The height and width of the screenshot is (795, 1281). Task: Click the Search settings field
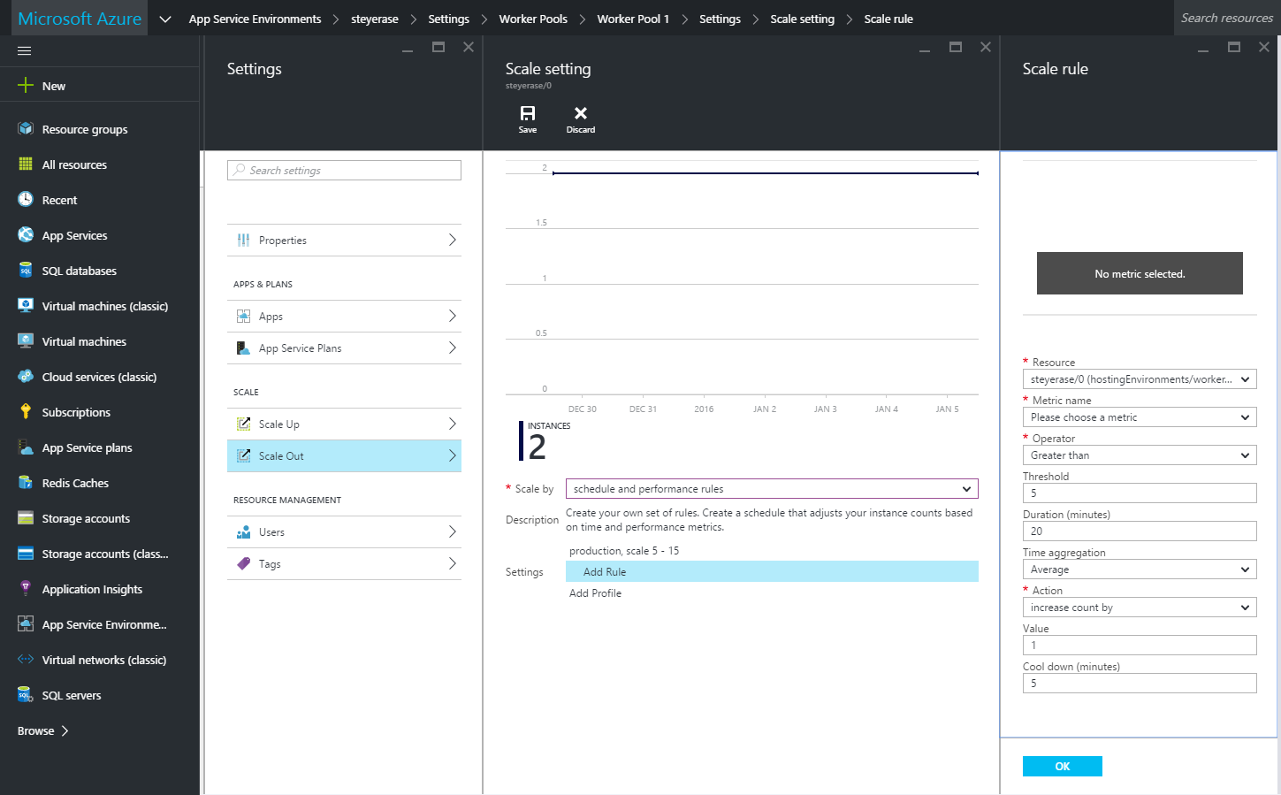[x=344, y=170]
